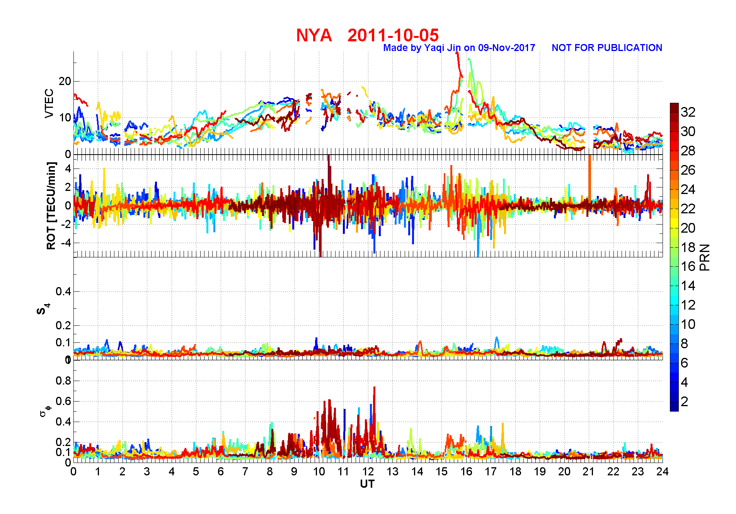This screenshot has height=514, width=736.
Task: Pick the yellow colorbar segment beside label 20
Action: coord(674,223)
